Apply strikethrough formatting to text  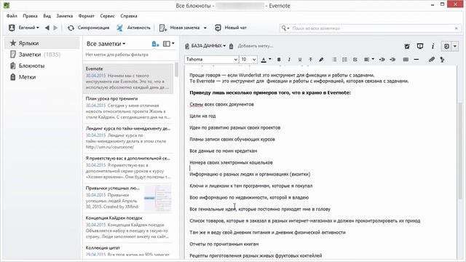pyautogui.click(x=310, y=60)
